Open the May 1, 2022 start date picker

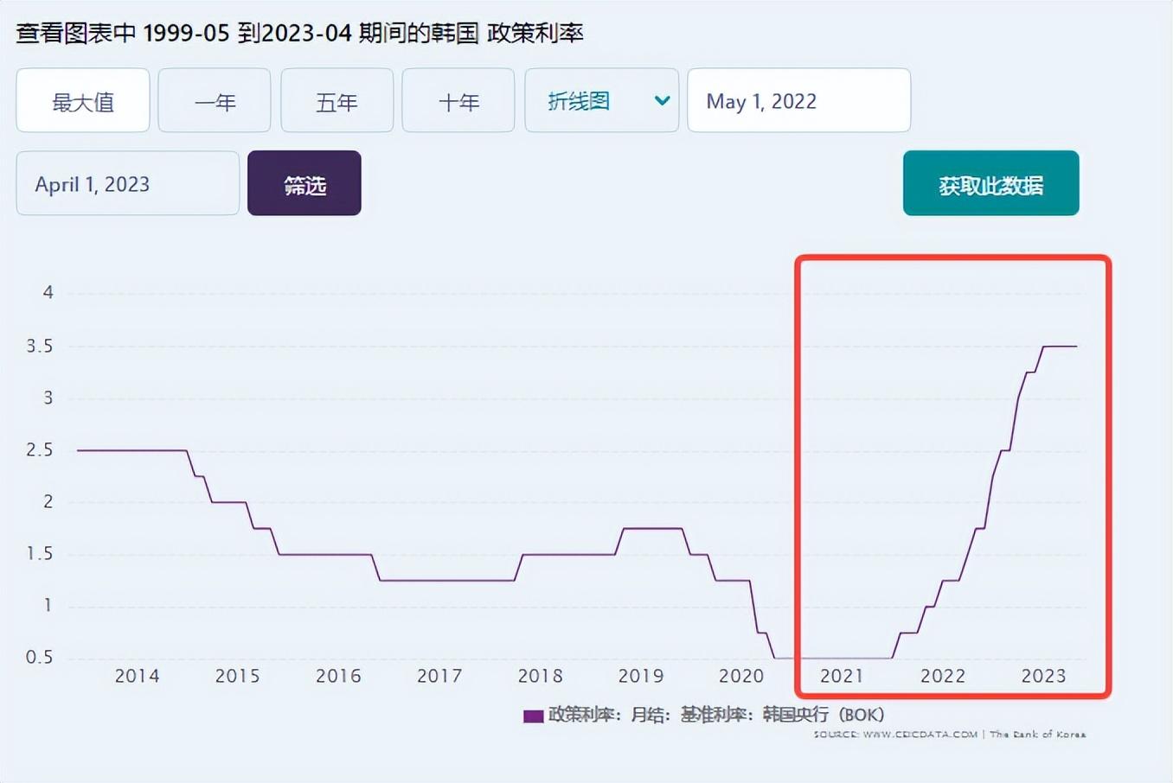798,100
